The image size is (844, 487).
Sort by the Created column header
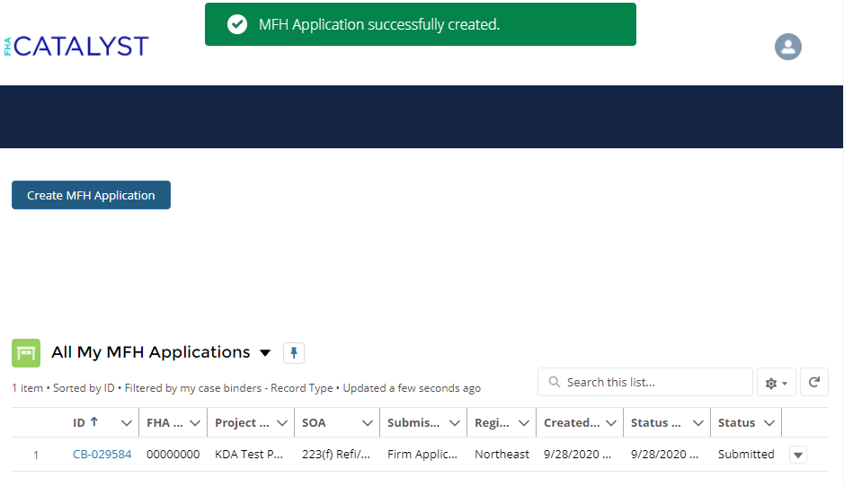[572, 422]
